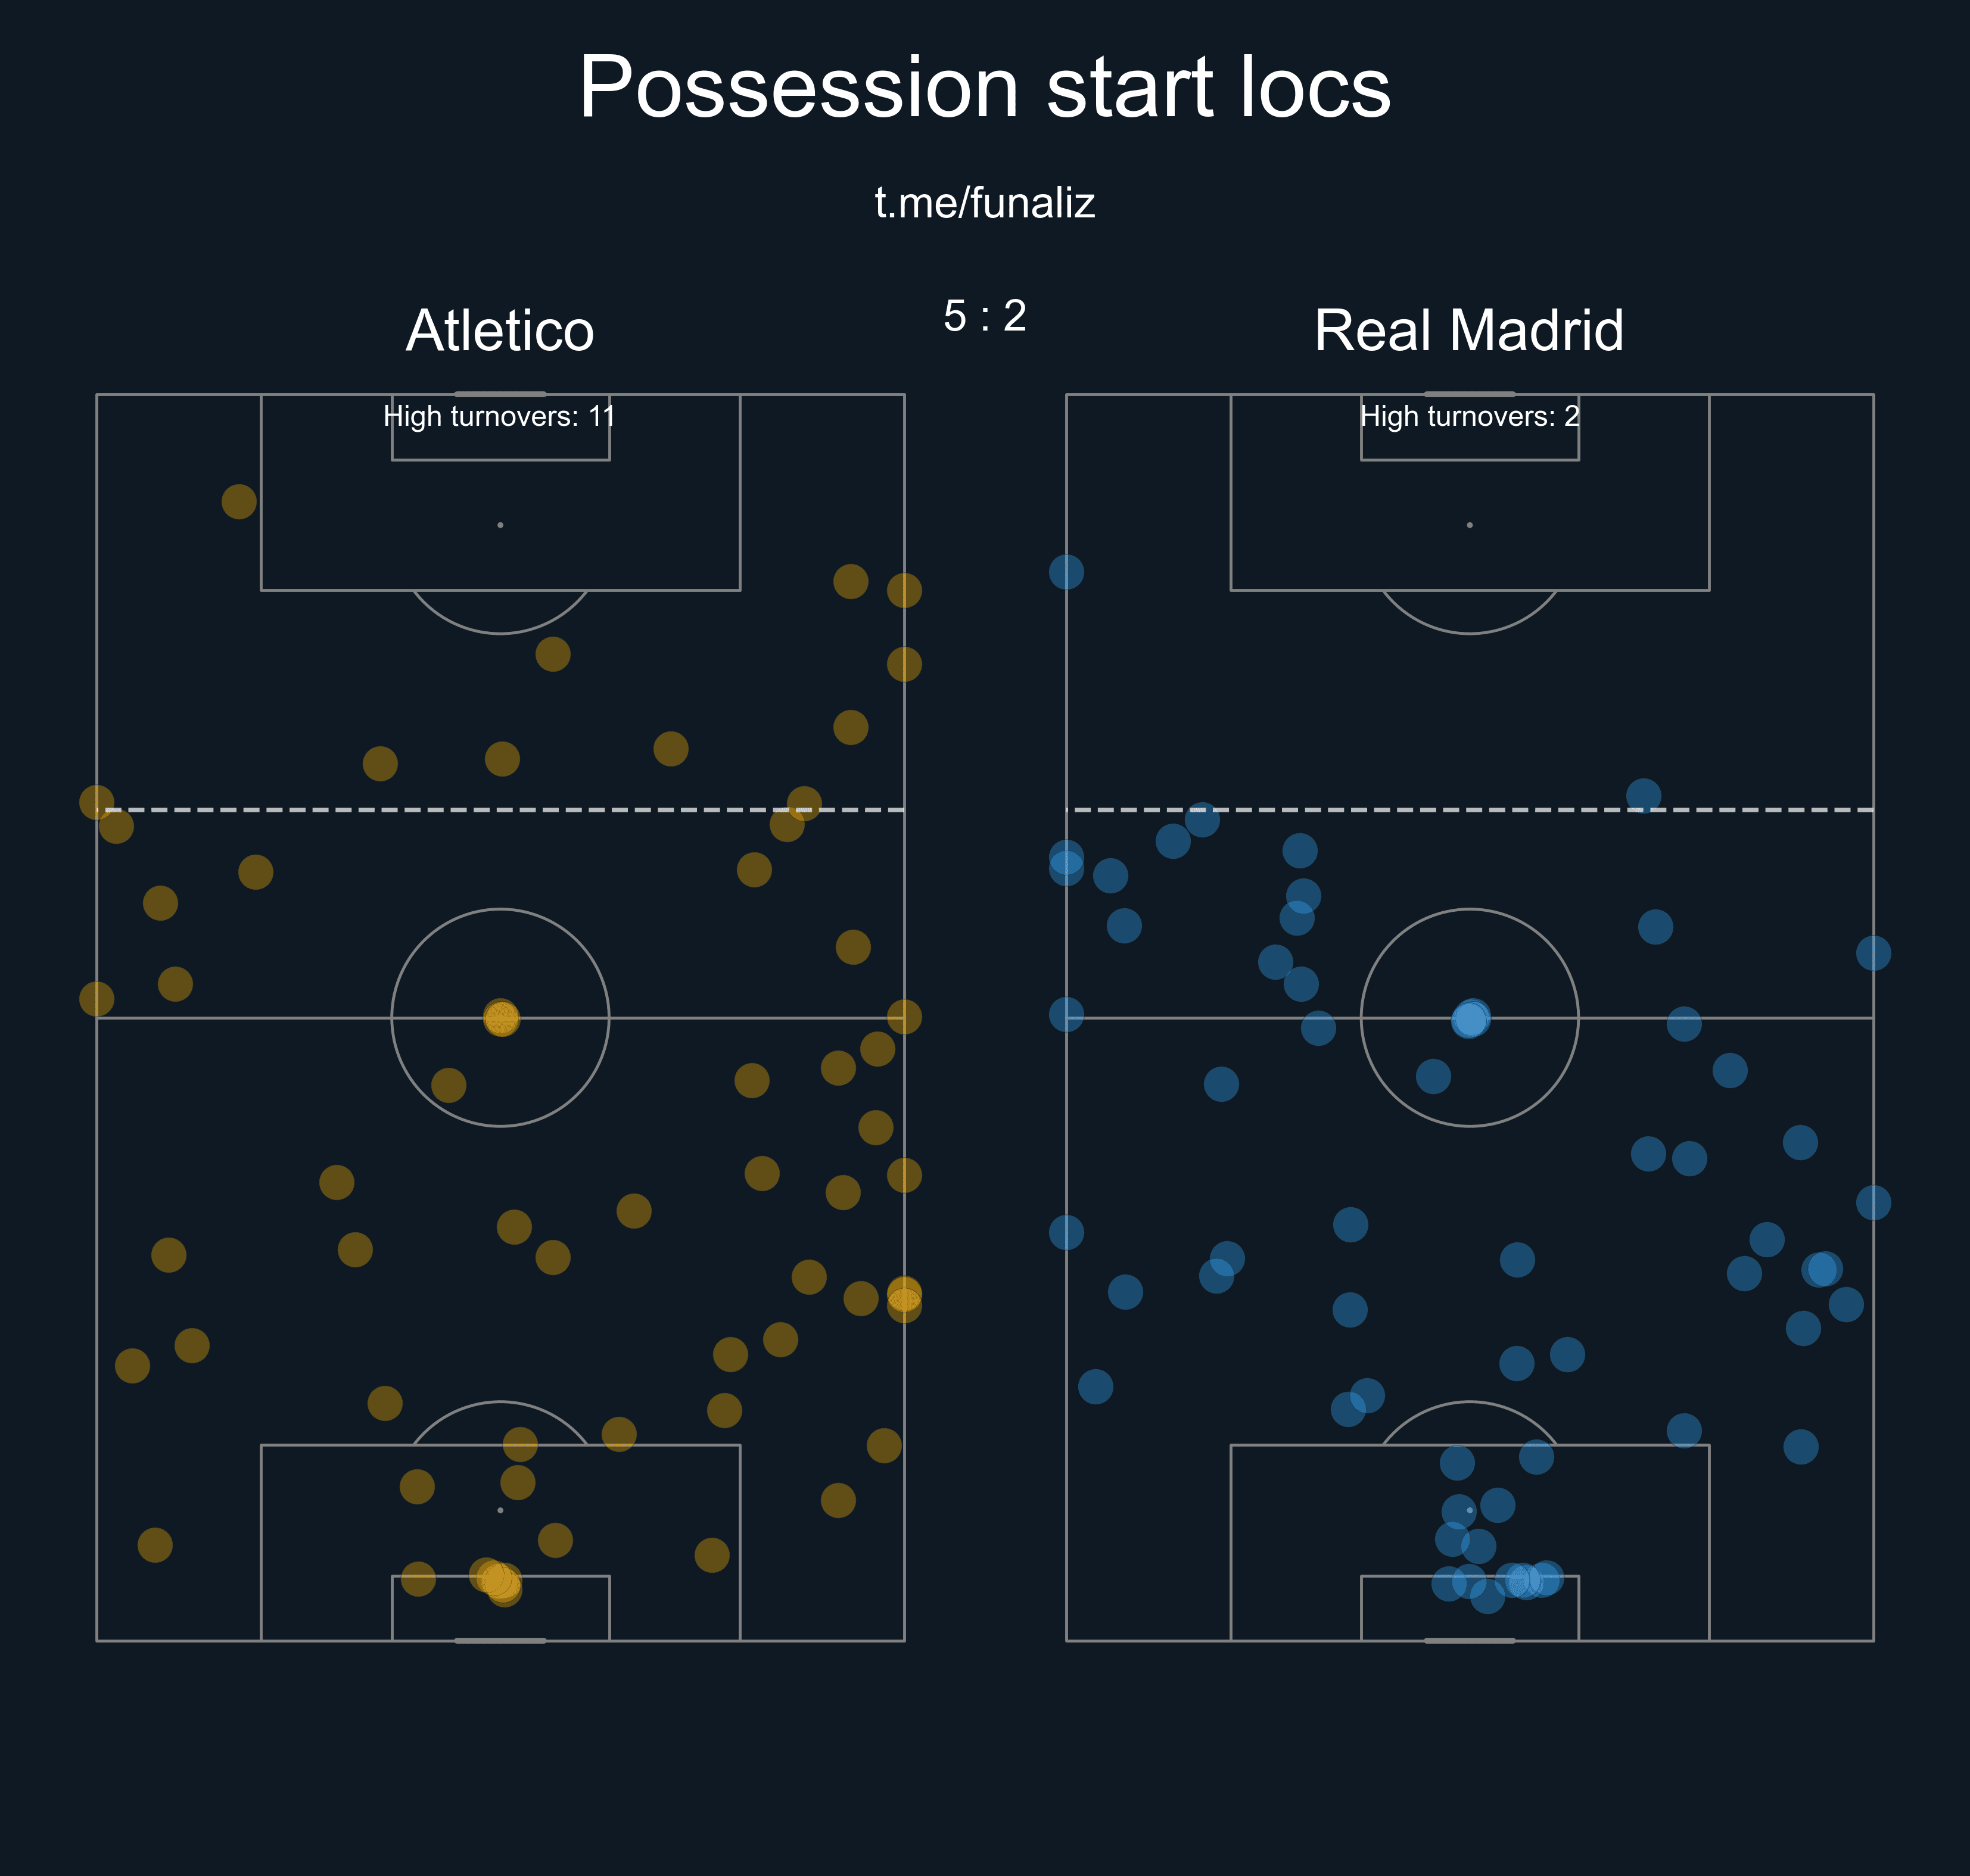Click the "High turnovers: 2" label
Screen dimensions: 1970x1876
pos(1470,416)
